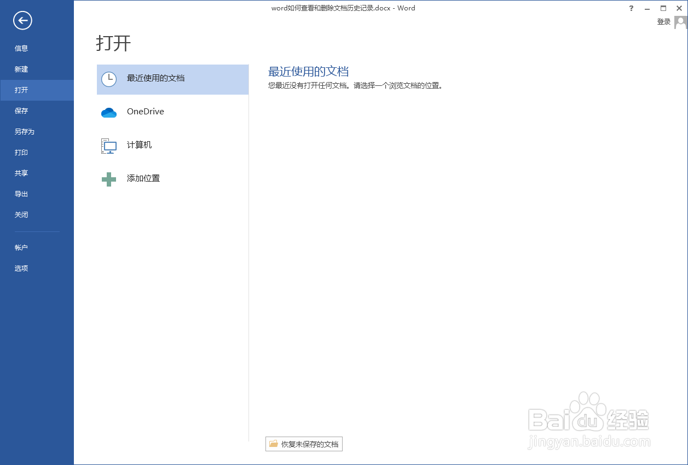
Task: Click the green plus 添加位置 icon
Action: point(109,179)
